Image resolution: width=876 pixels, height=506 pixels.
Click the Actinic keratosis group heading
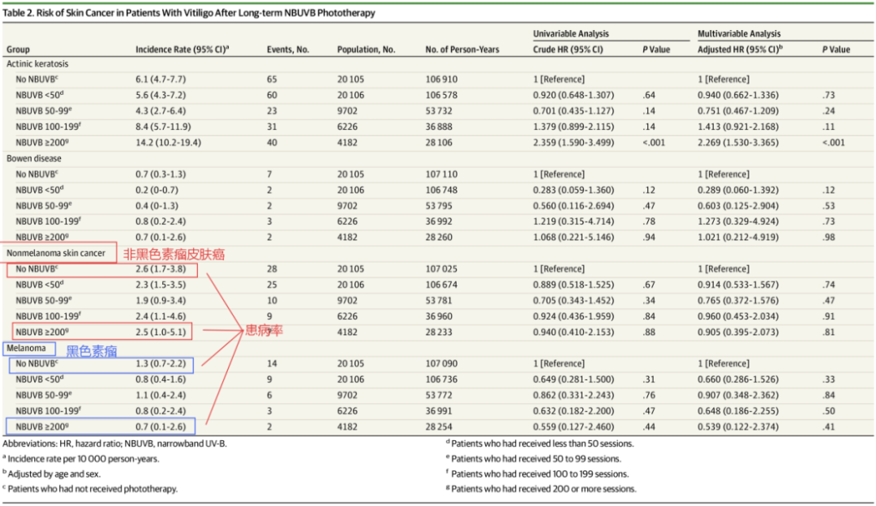point(41,63)
